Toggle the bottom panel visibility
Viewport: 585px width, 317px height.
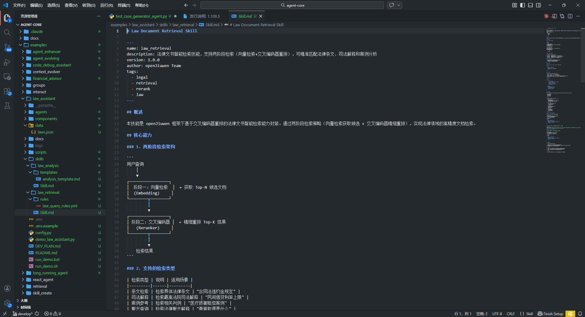pyautogui.click(x=530, y=5)
